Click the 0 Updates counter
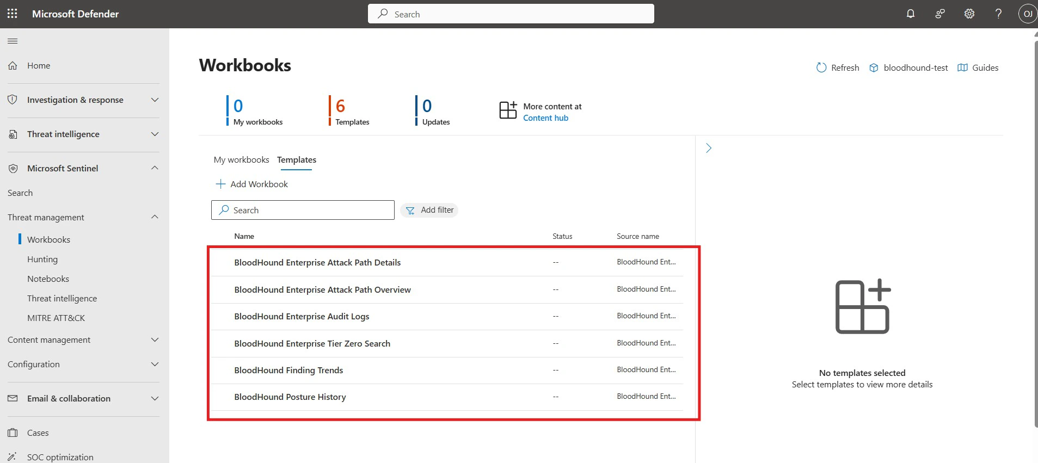This screenshot has width=1038, height=463. pyautogui.click(x=433, y=110)
